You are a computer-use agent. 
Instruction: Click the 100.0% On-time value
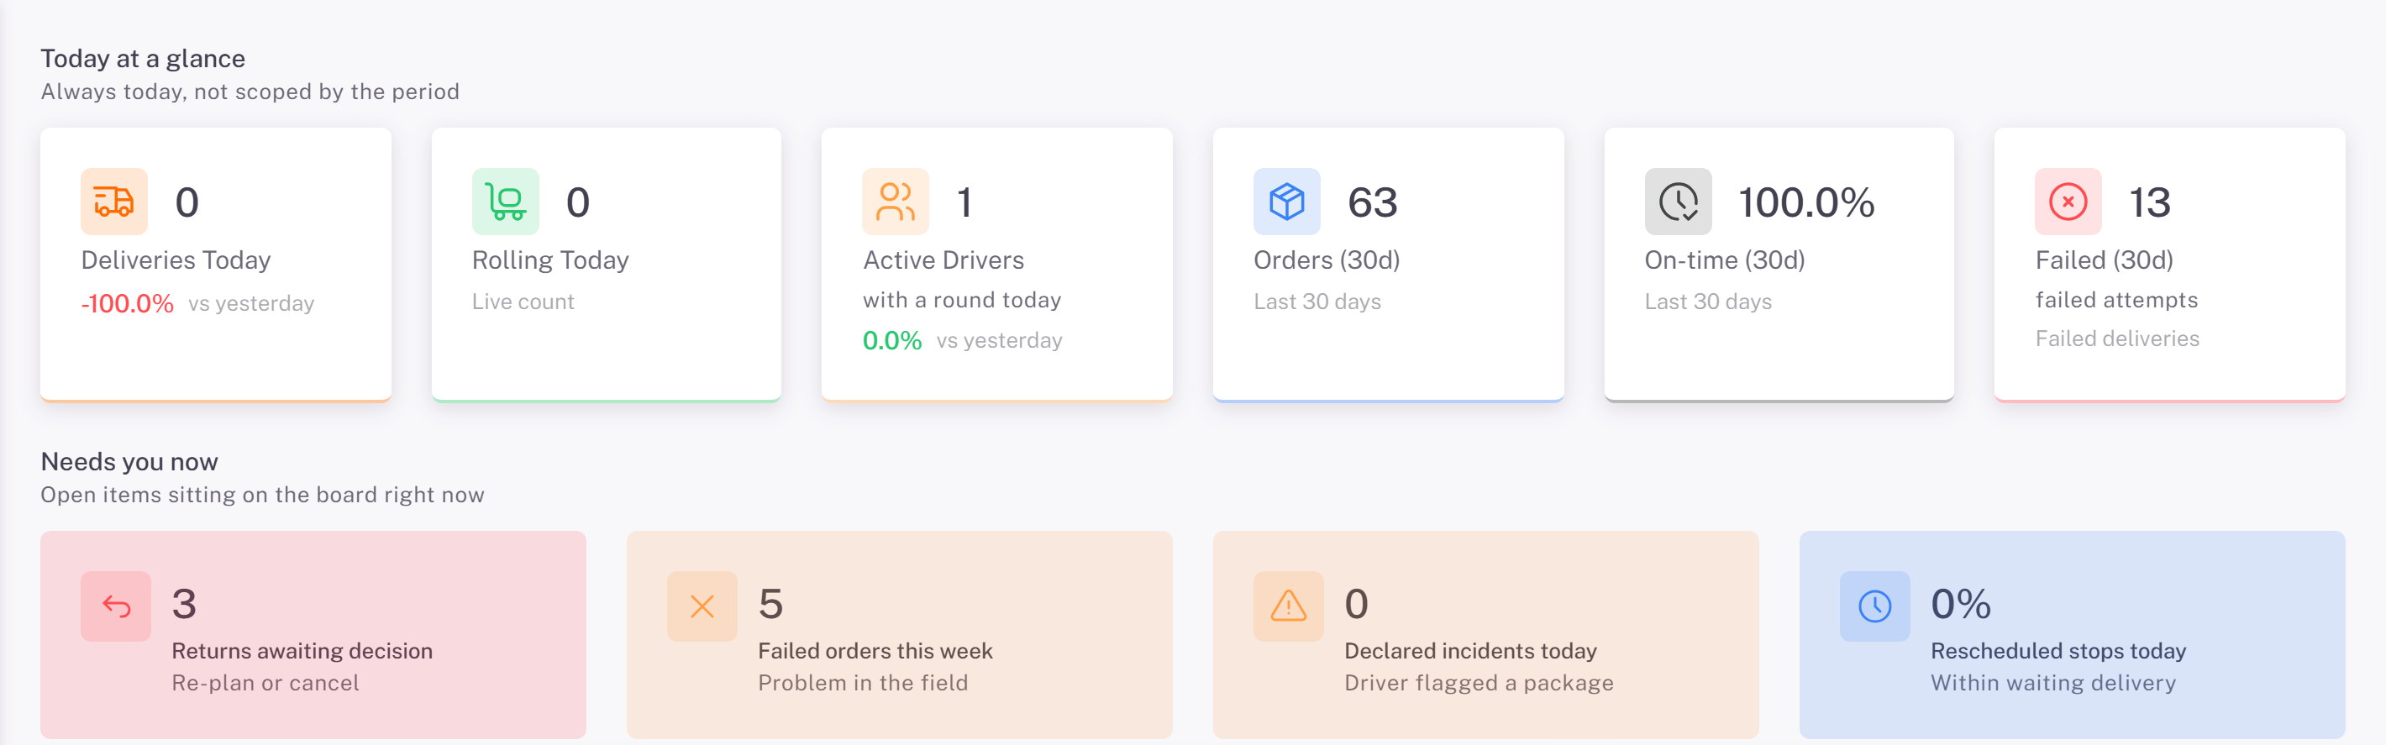pyautogui.click(x=1806, y=202)
